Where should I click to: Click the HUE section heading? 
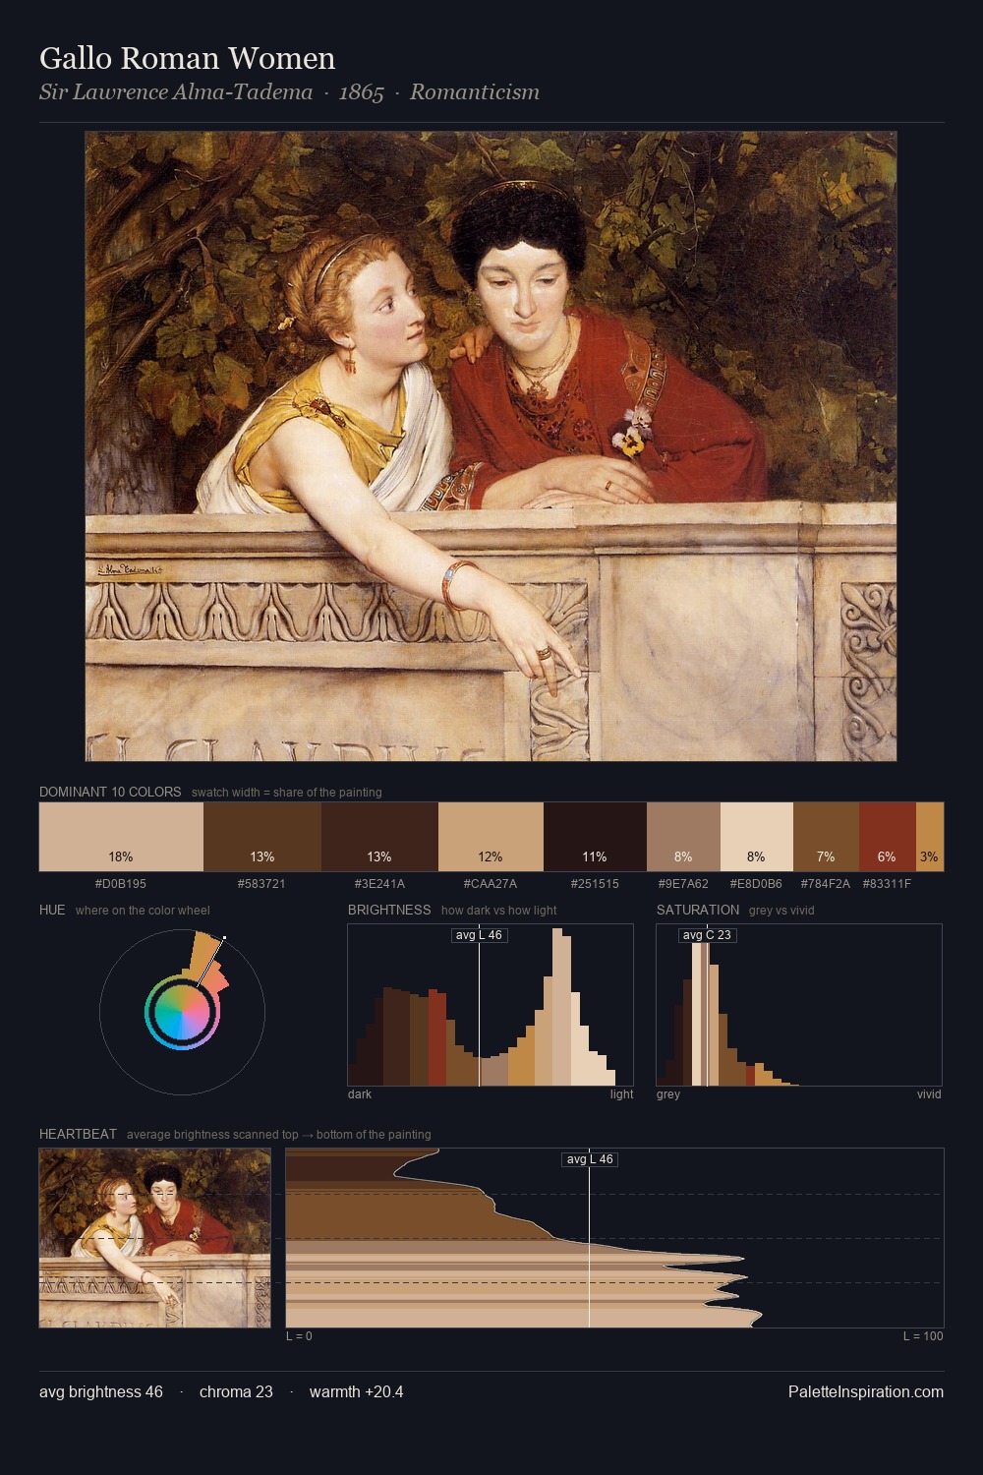[52, 911]
